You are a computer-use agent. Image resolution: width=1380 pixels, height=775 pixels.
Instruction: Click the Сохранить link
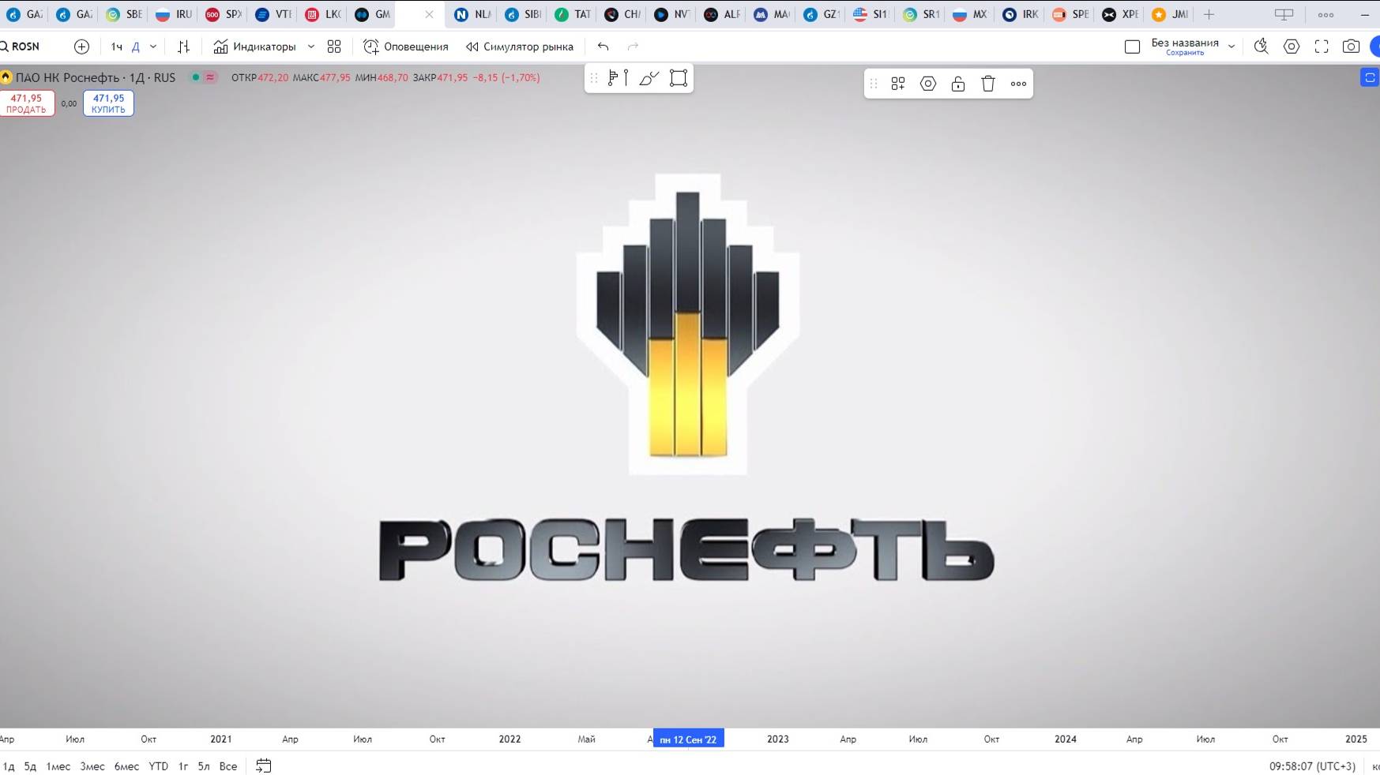1186,52
